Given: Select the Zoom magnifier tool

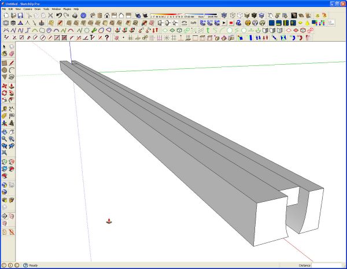Looking at the screenshot, I should click(5, 139).
